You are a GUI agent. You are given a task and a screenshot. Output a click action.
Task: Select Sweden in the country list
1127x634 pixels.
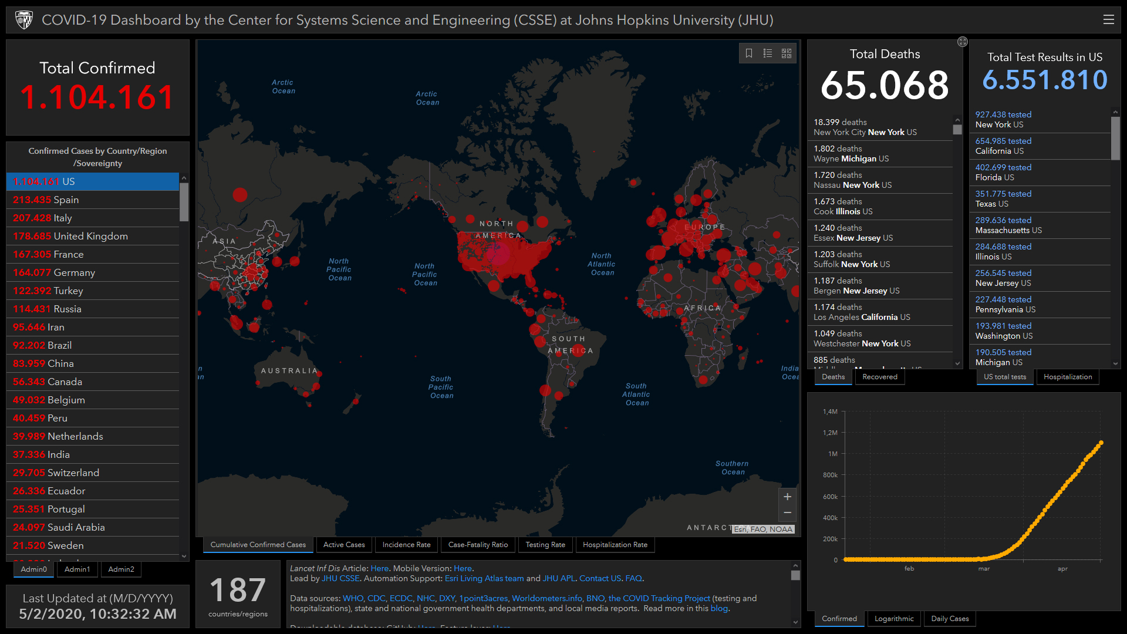pos(93,545)
